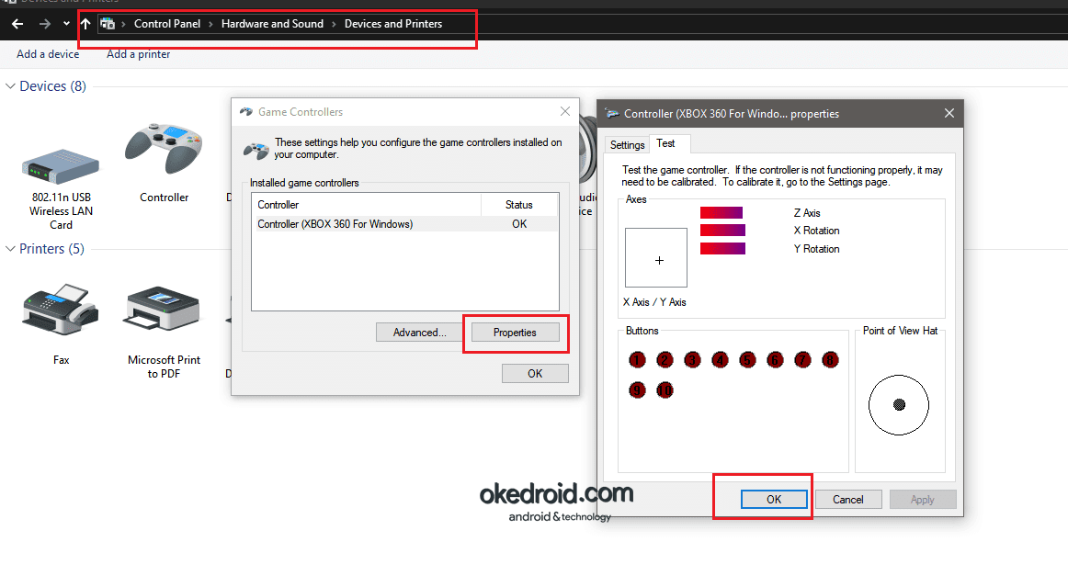Click the Control Panel breadcrumb
The image size is (1068, 587).
click(167, 24)
